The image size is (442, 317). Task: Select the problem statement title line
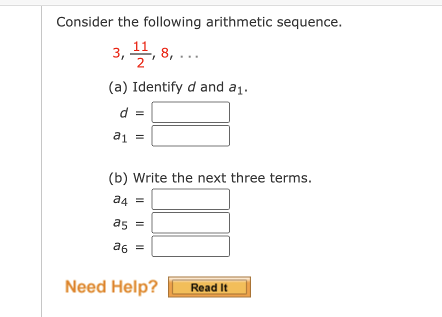(x=199, y=22)
